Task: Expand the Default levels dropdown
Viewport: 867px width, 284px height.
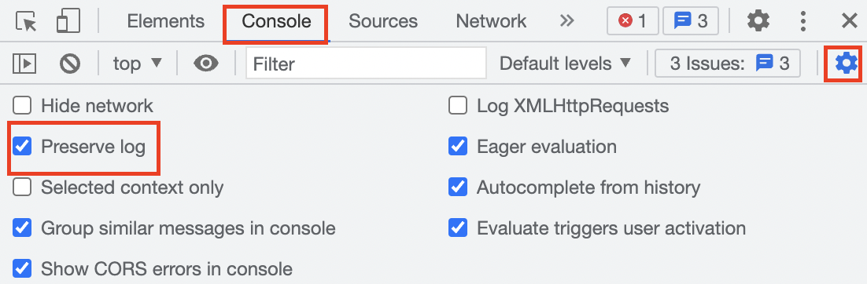Action: (565, 64)
